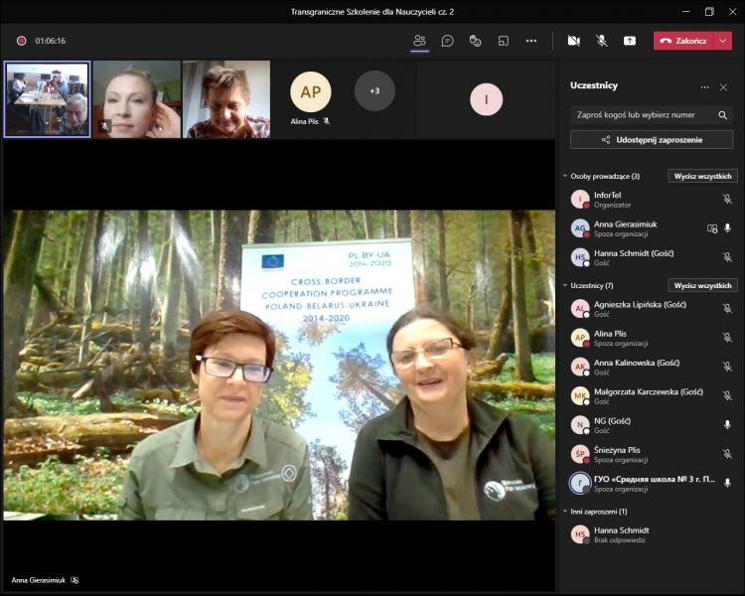Open reactions and raise hand menu
Screen dimensions: 745x596
(x=476, y=41)
